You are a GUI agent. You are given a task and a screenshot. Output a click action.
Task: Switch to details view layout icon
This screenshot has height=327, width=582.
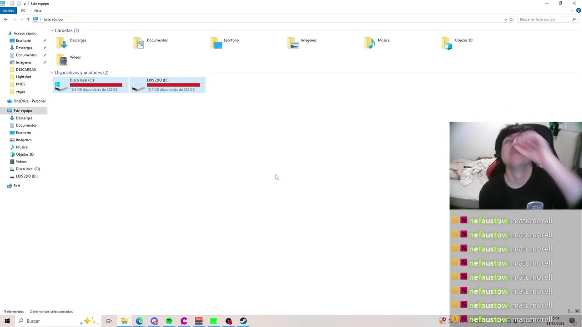[x=571, y=312]
